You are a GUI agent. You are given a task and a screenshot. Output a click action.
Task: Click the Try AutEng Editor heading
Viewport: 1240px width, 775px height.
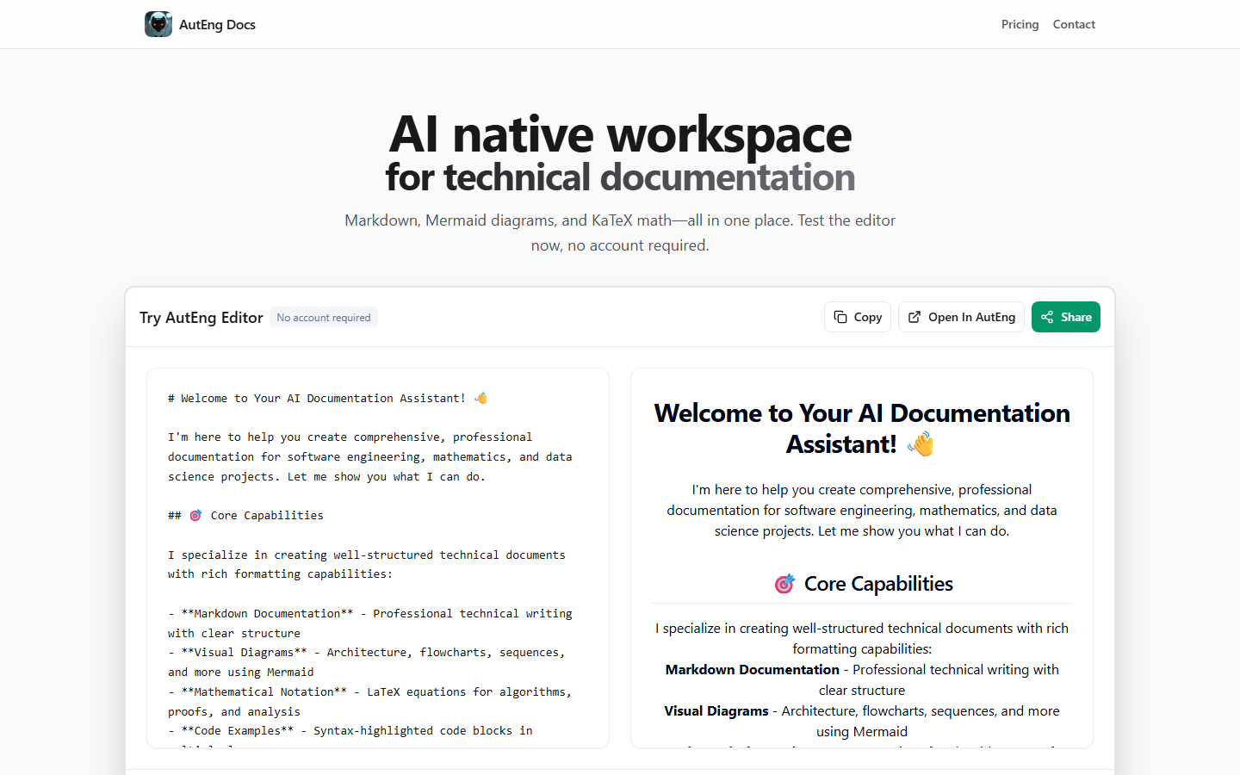(x=201, y=317)
